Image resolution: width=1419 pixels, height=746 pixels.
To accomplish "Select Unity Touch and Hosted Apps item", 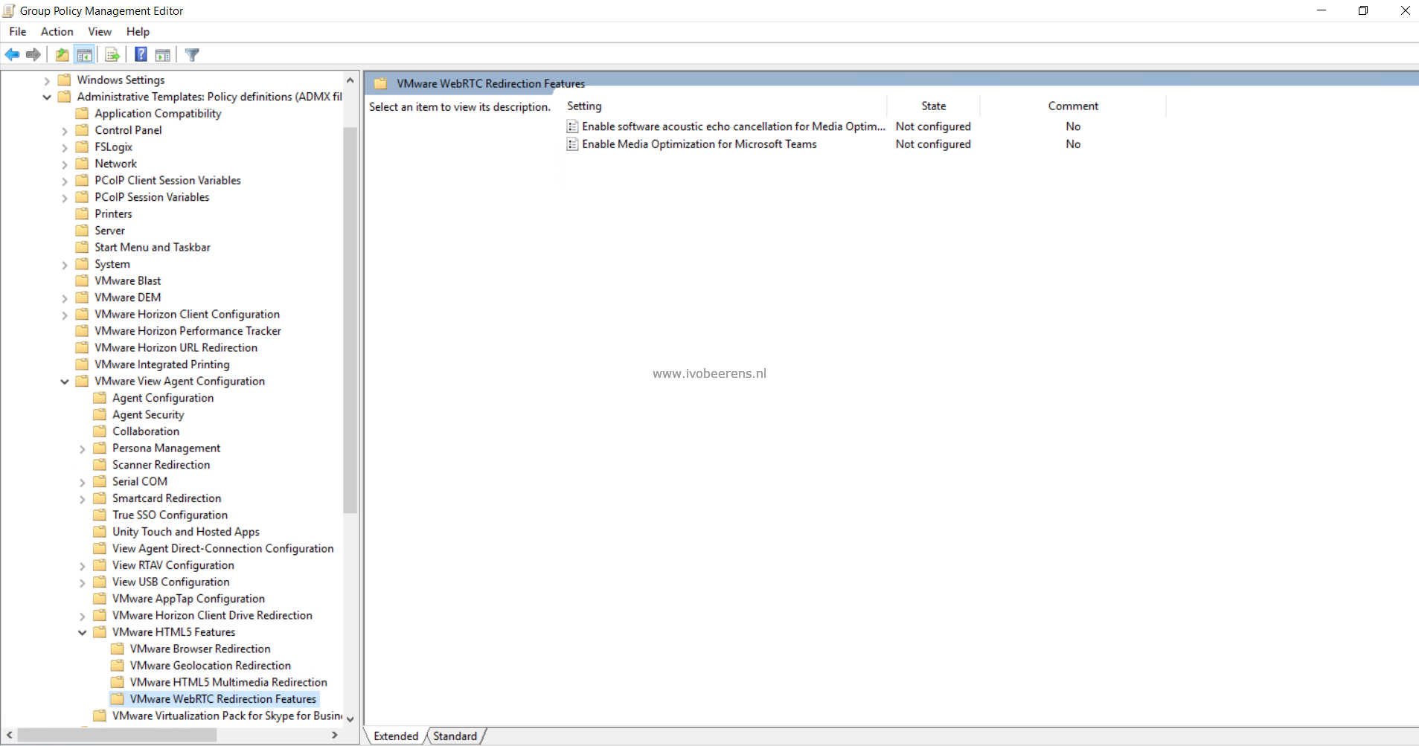I will (x=186, y=532).
